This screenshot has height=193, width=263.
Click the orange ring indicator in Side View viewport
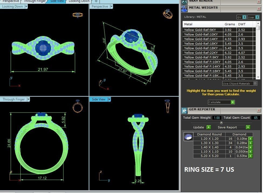pyautogui.click(x=168, y=106)
